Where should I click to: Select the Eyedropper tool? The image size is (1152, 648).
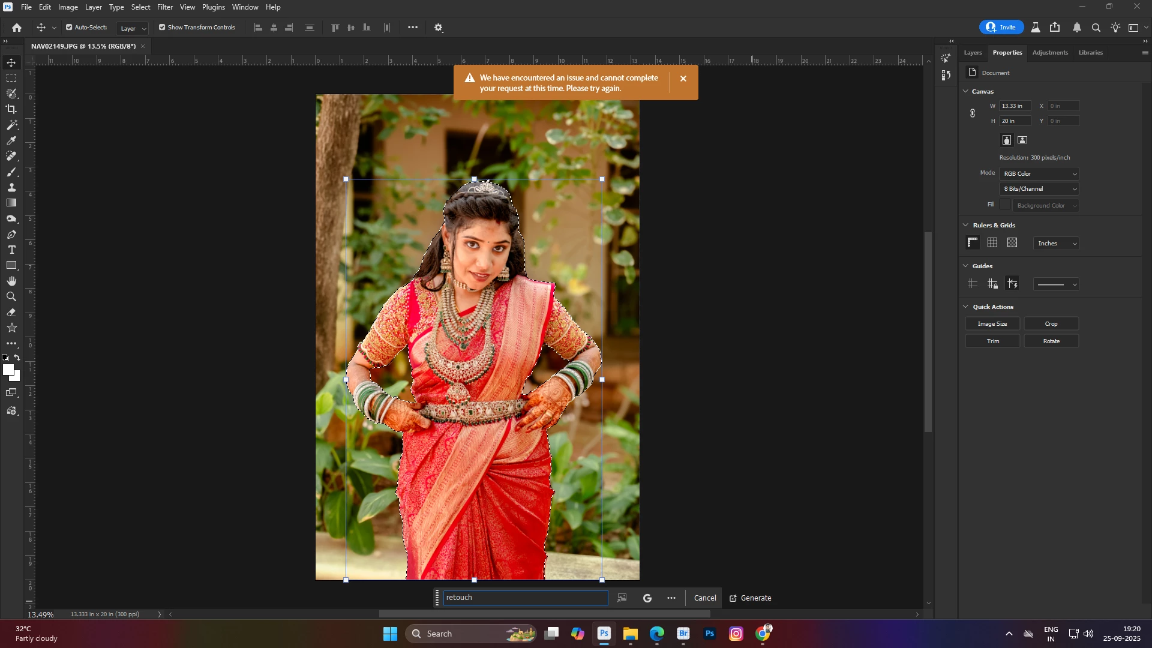pos(11,140)
